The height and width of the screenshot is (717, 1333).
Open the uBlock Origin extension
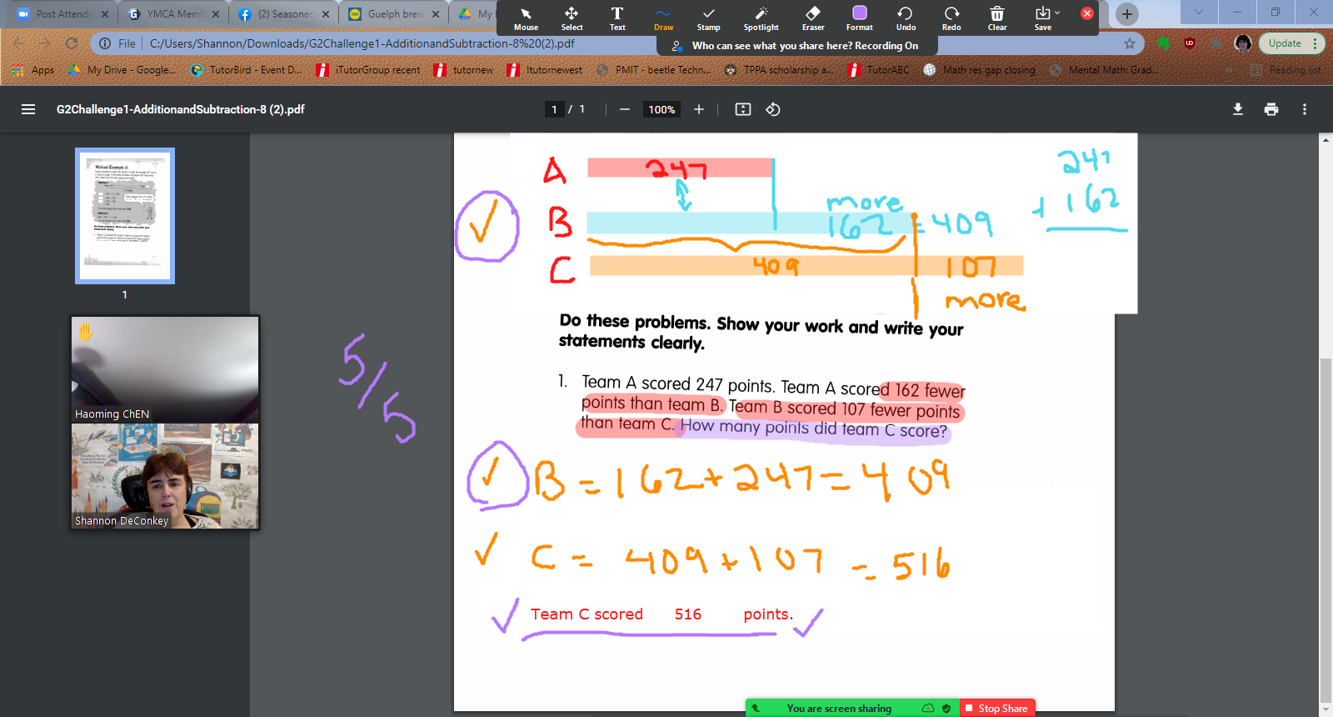point(1190,43)
